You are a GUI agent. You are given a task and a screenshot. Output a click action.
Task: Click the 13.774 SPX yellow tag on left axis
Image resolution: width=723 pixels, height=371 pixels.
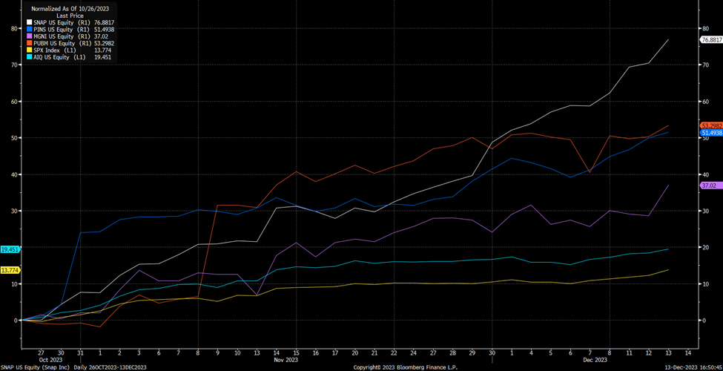click(x=9, y=270)
